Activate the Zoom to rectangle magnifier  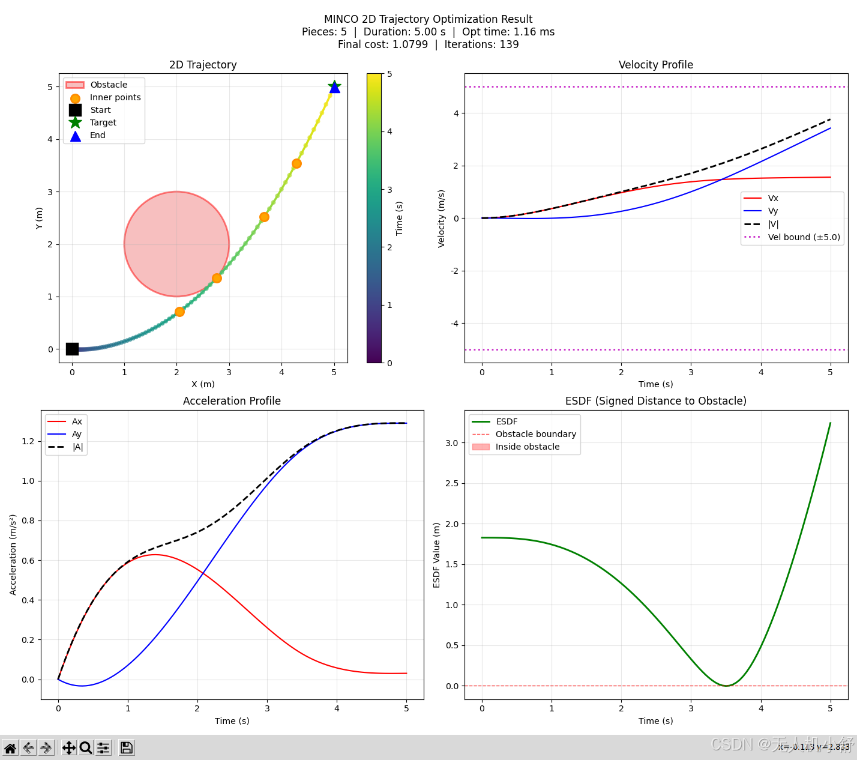tap(86, 747)
